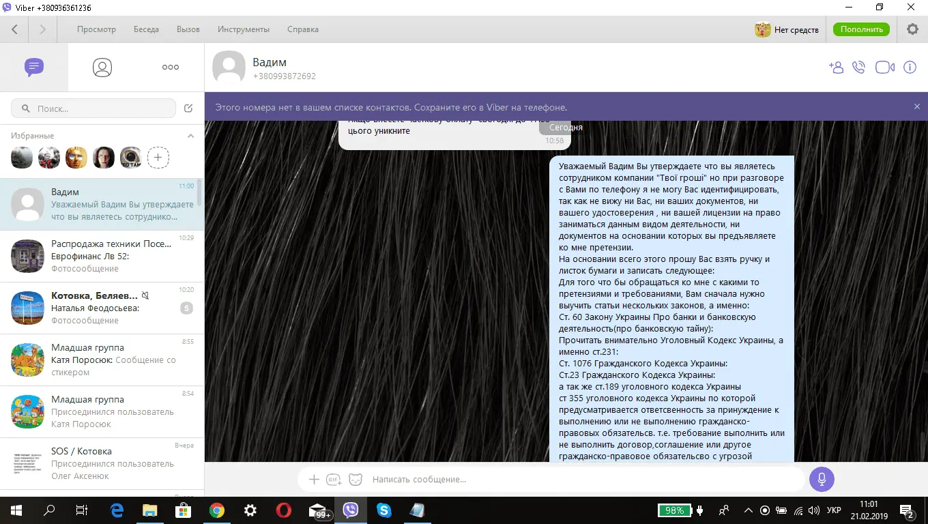
Task: Open the GIF picker icon
Action: (x=334, y=480)
